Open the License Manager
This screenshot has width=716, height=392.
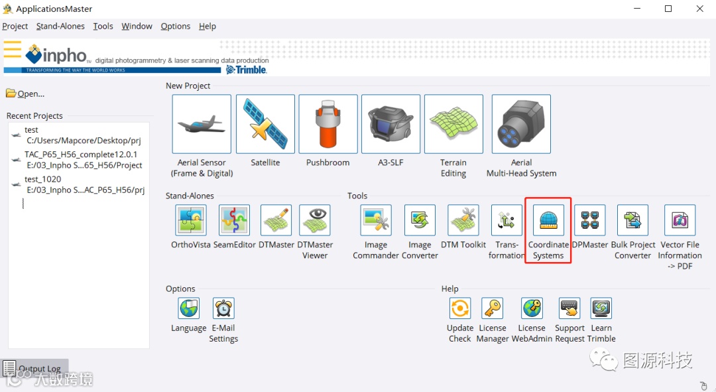tap(492, 308)
